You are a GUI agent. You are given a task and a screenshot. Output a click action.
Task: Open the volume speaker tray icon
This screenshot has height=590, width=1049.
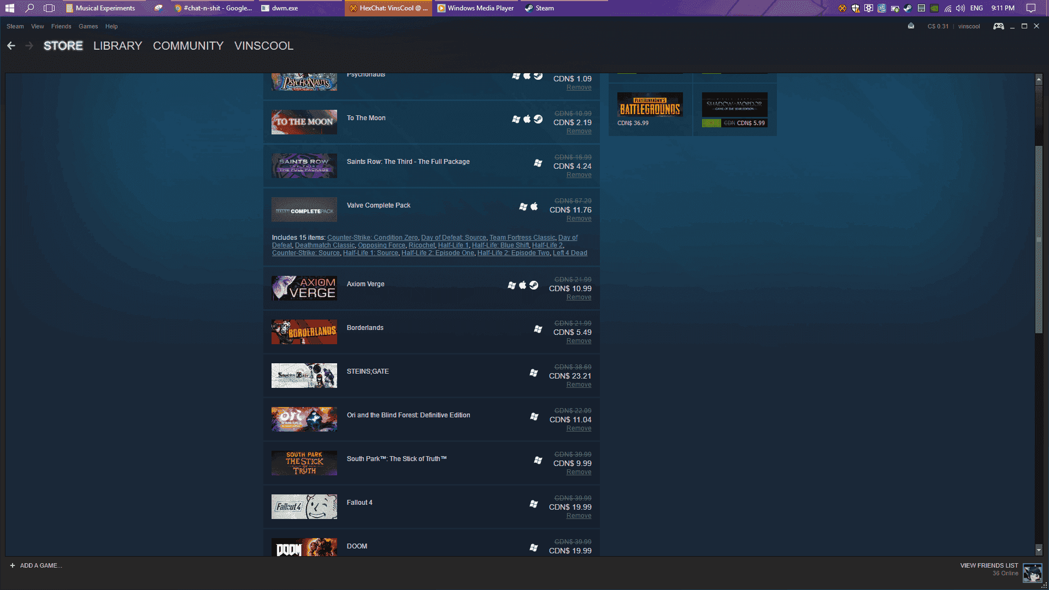pos(960,8)
